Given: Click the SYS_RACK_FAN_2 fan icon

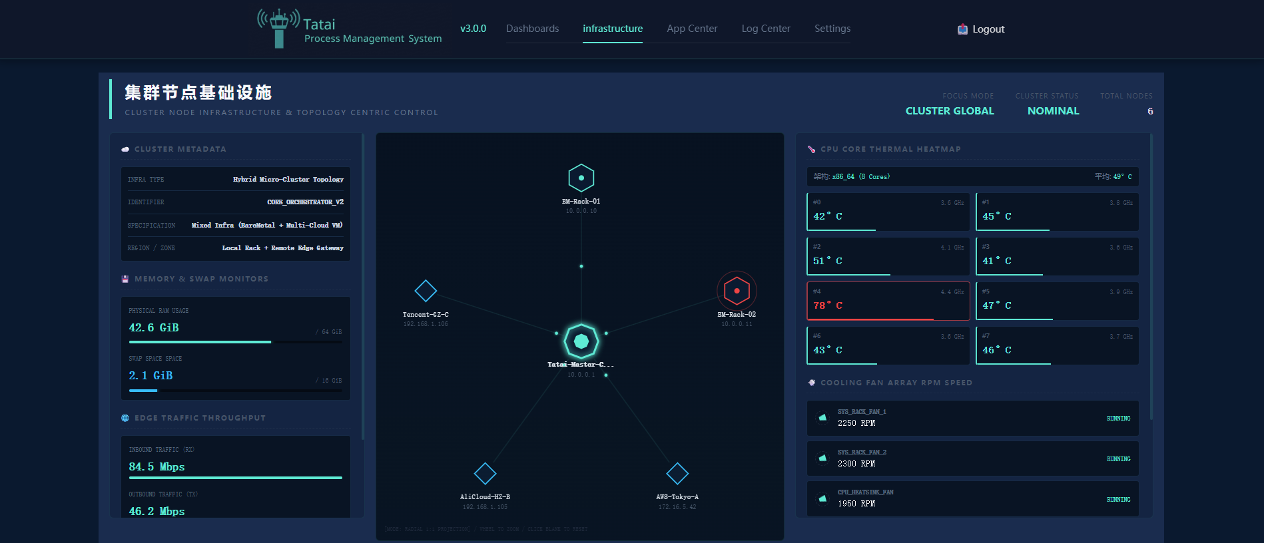Looking at the screenshot, I should 822,458.
